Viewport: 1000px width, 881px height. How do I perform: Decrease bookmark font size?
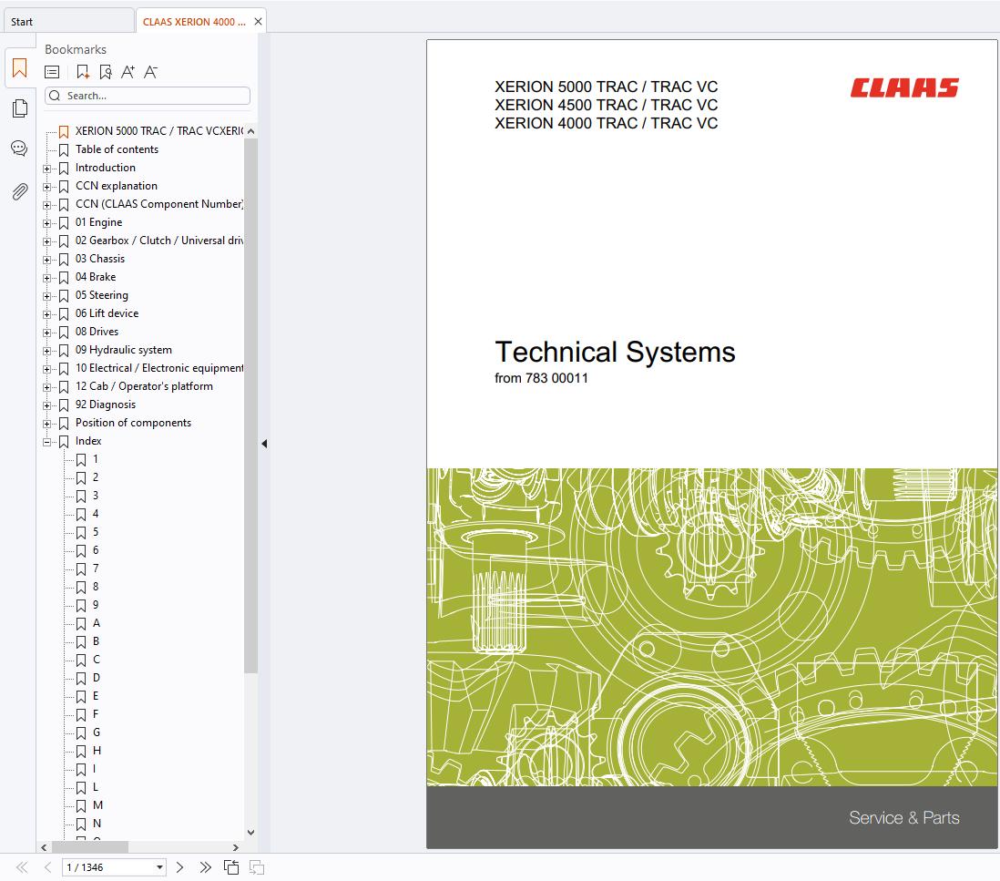(151, 72)
